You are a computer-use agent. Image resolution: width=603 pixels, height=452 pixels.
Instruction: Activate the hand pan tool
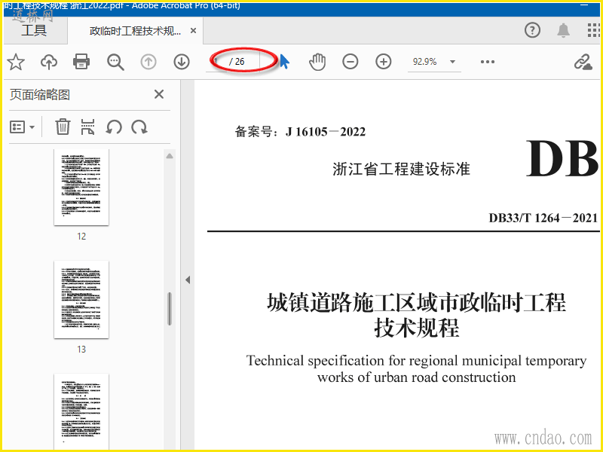317,62
